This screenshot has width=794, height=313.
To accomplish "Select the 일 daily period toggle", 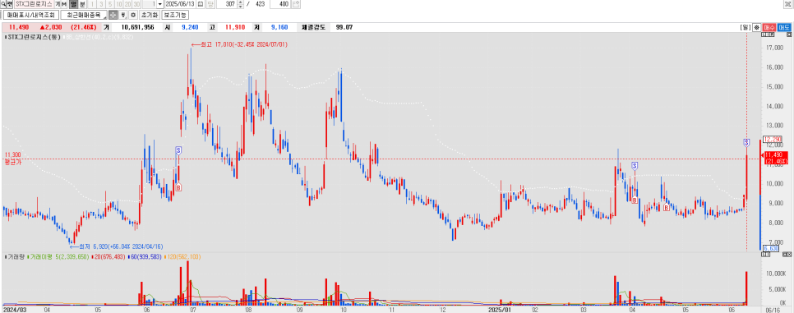I will click(73, 4).
